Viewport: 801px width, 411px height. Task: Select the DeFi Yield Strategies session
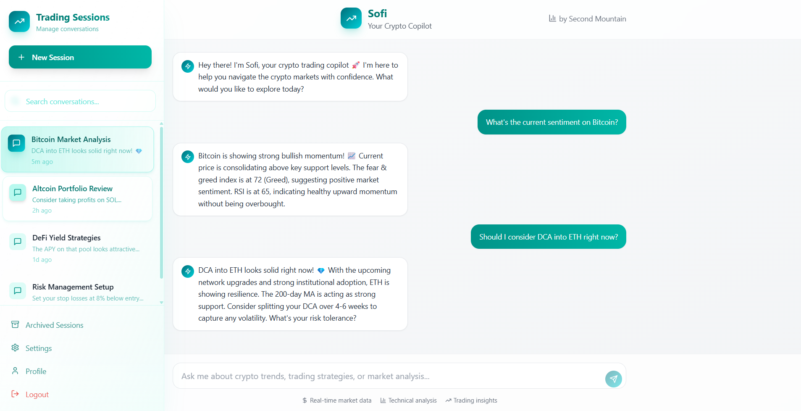[78, 248]
